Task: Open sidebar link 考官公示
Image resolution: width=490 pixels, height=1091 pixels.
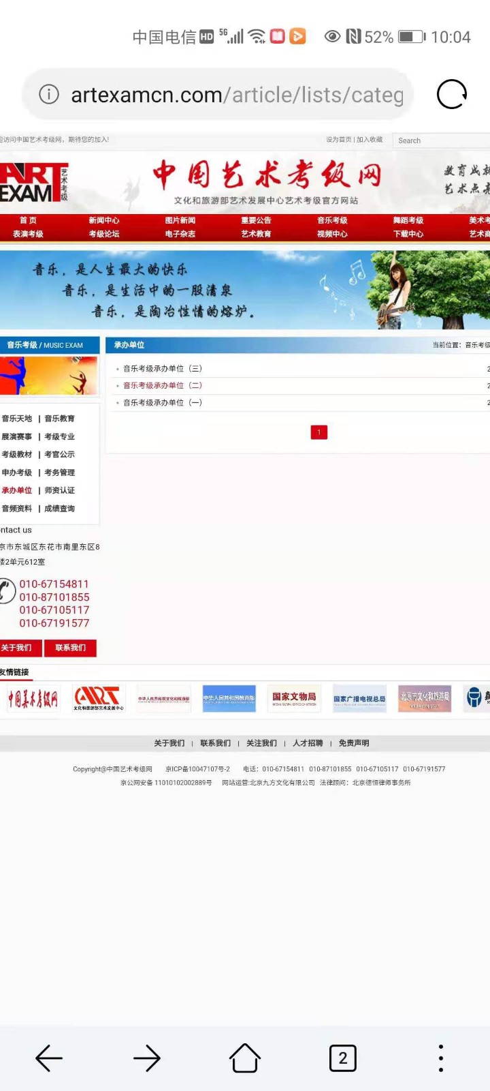Action: pyautogui.click(x=60, y=454)
